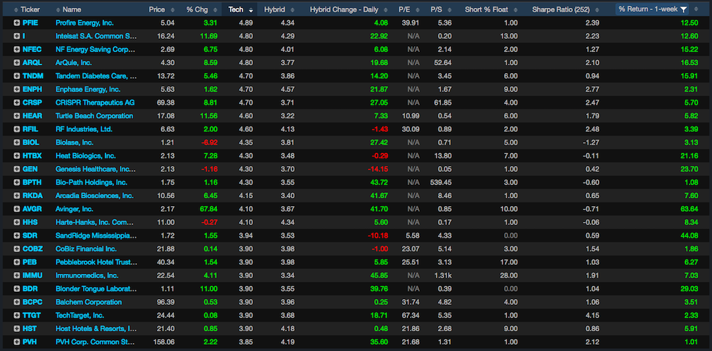Click plus icon beside TTGT
The image size is (712, 351).
pos(16,315)
